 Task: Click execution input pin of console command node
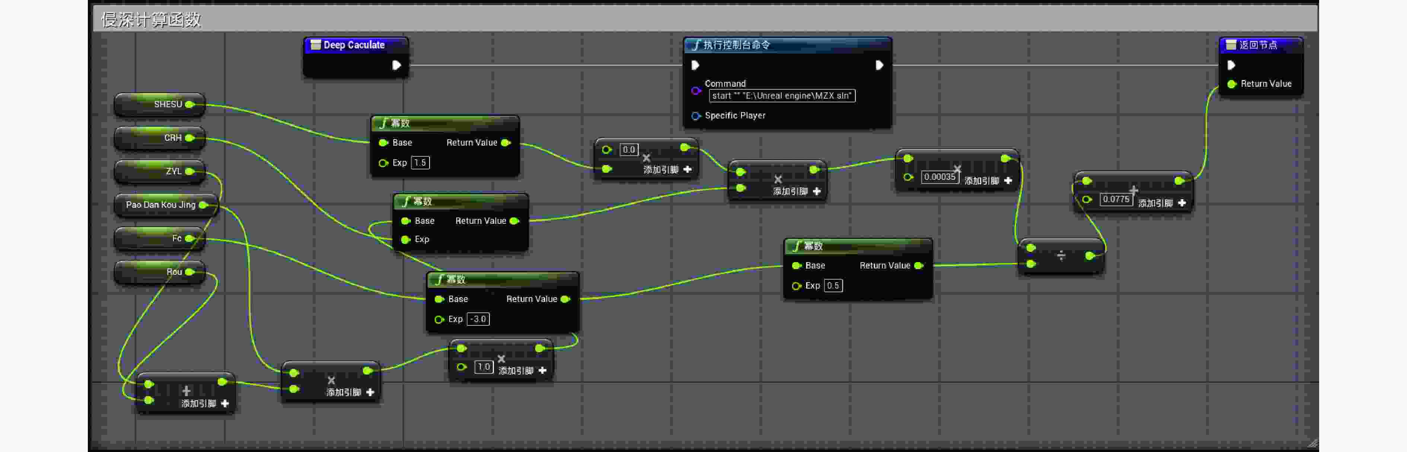point(695,66)
